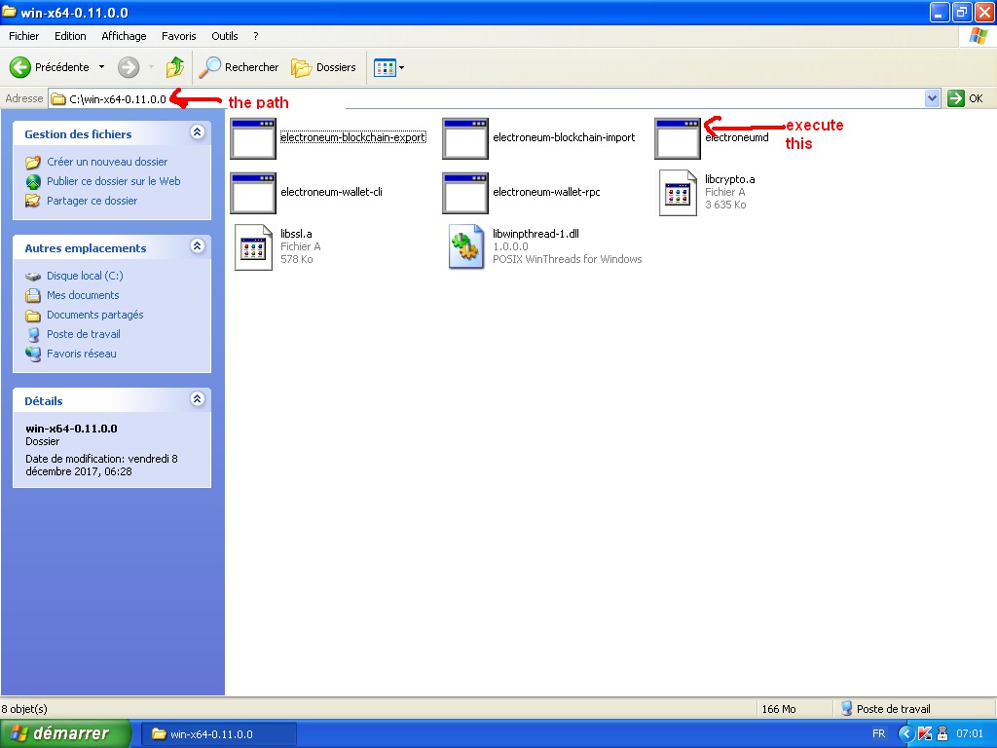Click the drive icon beside Disque local
The image size is (997, 748).
33,276
